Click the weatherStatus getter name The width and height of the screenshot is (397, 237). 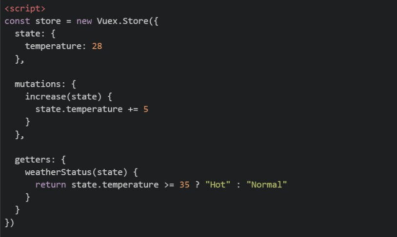[x=58, y=172]
